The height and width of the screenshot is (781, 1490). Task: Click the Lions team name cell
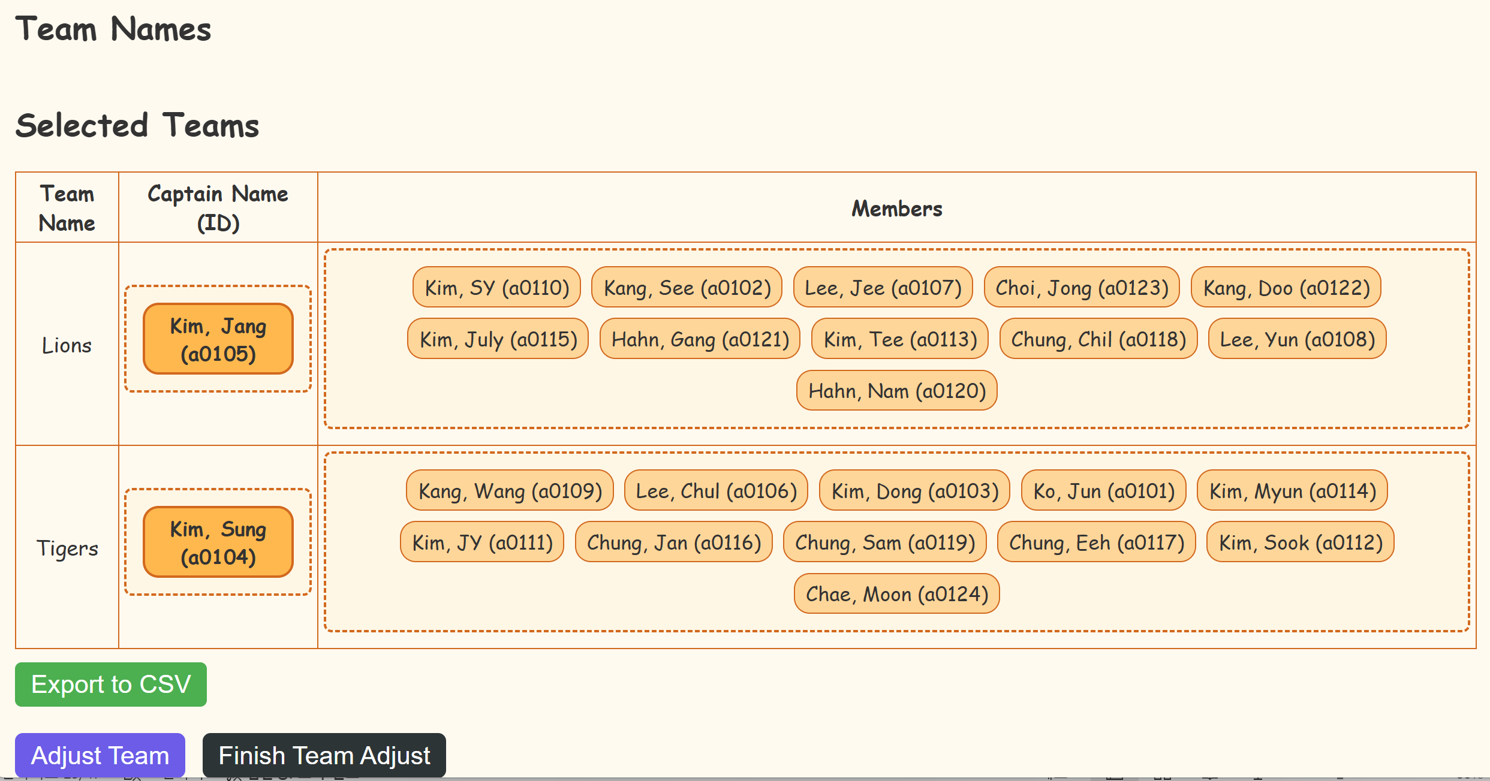click(67, 345)
